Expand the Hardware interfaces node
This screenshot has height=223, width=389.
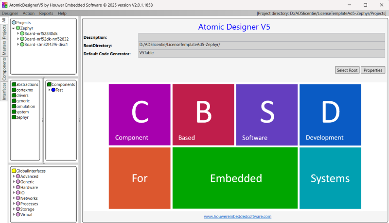click(x=14, y=187)
